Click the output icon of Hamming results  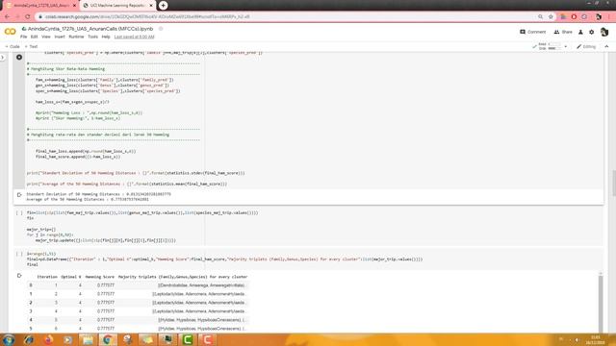[19, 194]
